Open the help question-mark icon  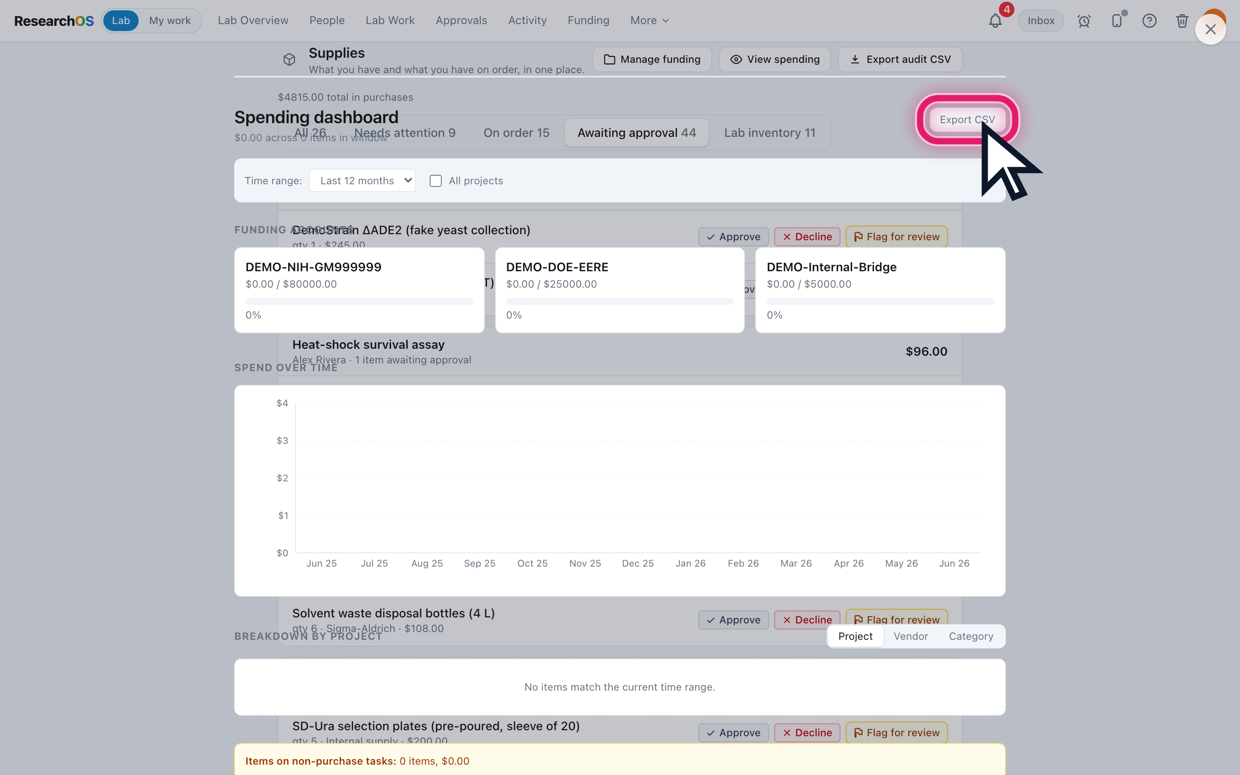(1149, 21)
